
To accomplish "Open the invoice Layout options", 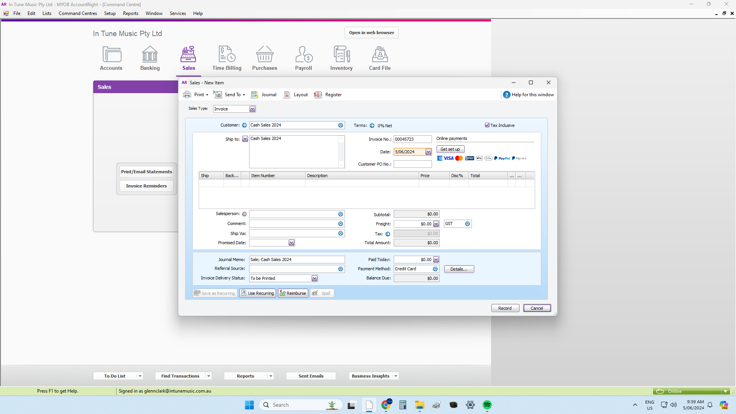I will pyautogui.click(x=295, y=94).
